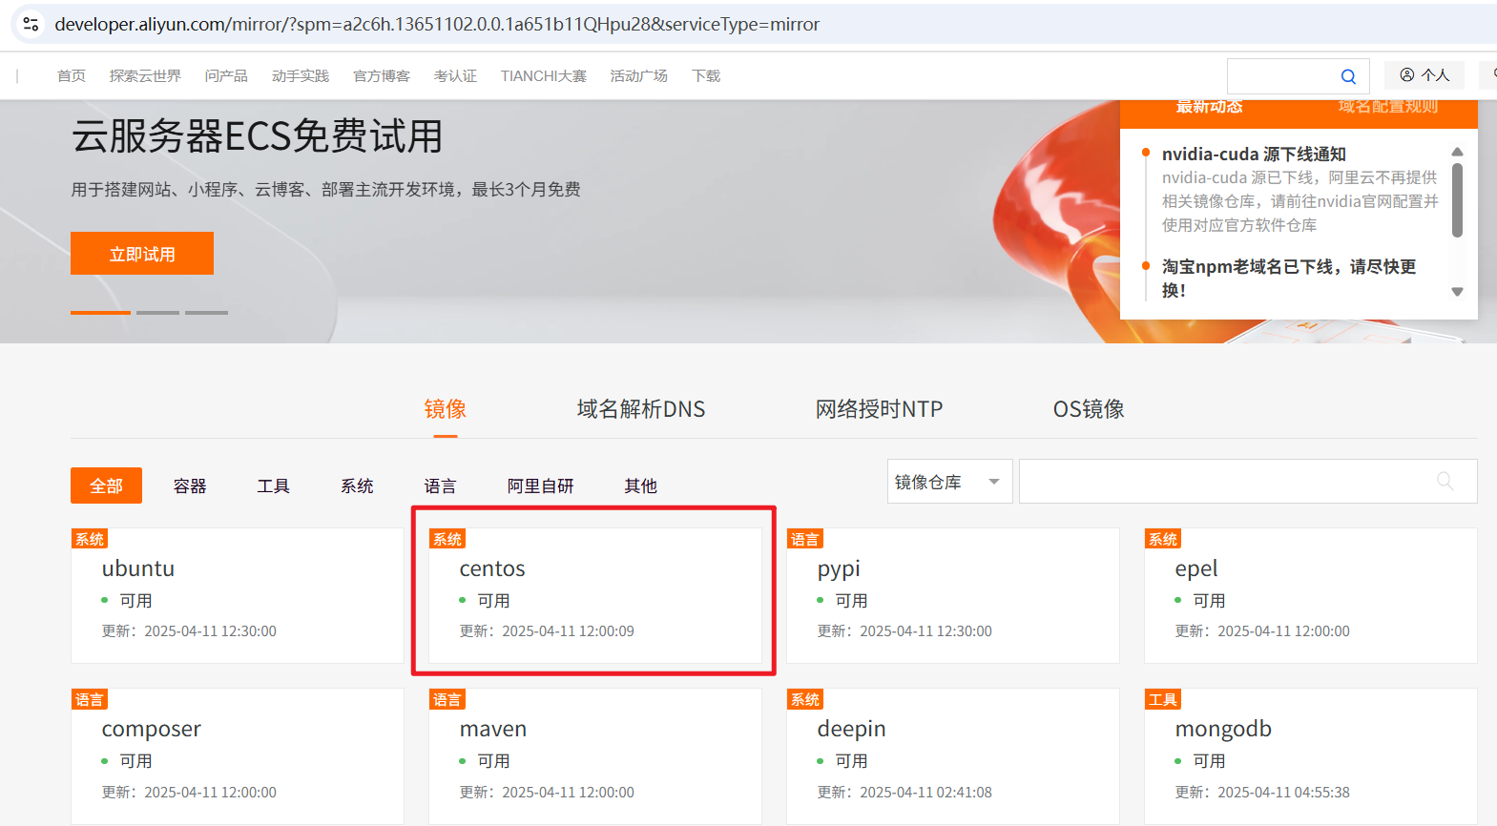The height and width of the screenshot is (826, 1497).
Task: Click the browser address bar URL
Action: 437,24
